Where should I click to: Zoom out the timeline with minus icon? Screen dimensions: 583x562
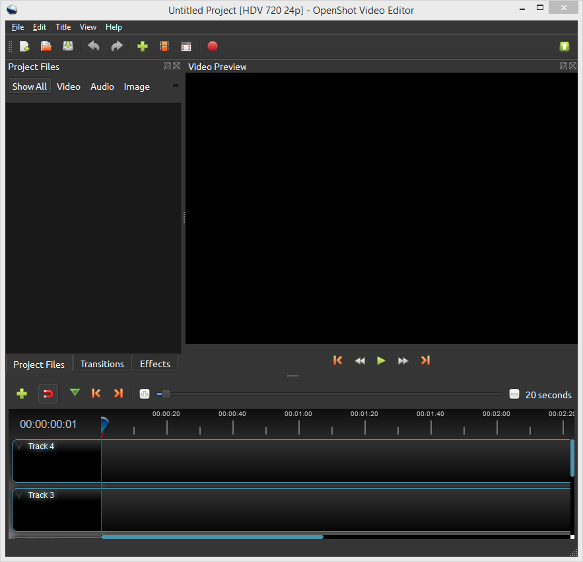[x=514, y=394]
